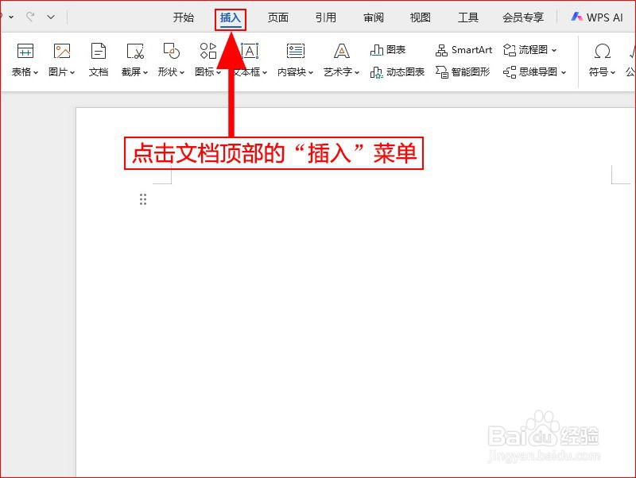Open 会员专享 member benefits
The width and height of the screenshot is (636, 478).
click(522, 16)
